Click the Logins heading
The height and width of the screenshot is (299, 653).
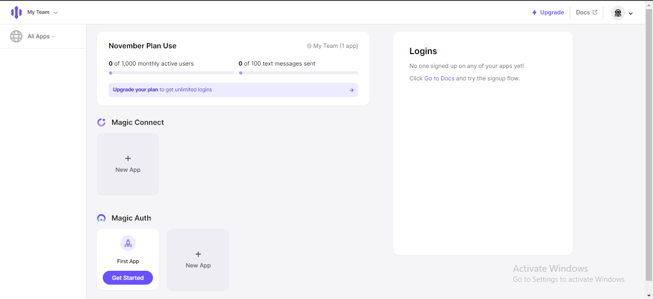click(423, 51)
